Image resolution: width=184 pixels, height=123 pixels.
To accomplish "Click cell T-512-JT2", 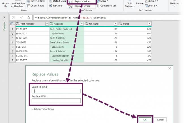I will (32, 42).
